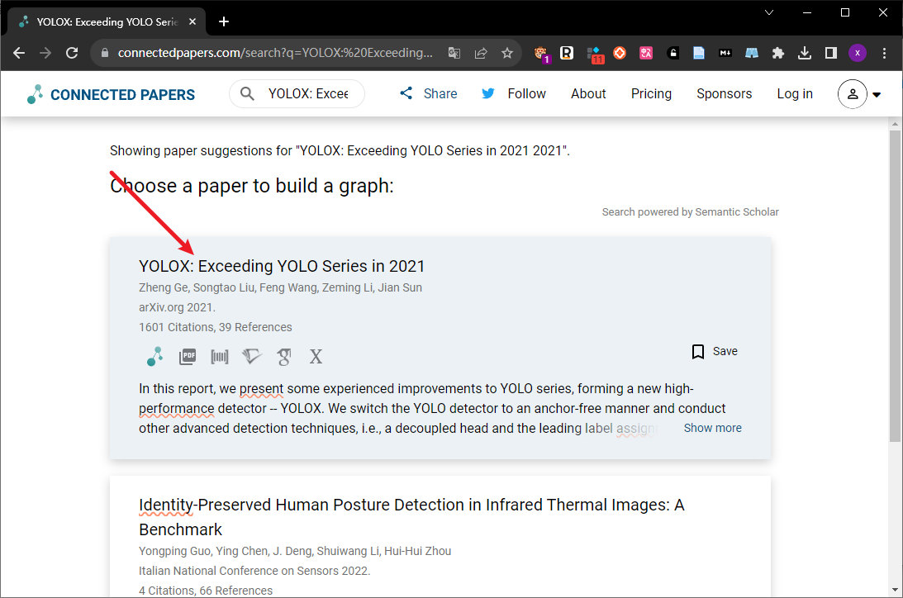
Task: Click the Twitter bird next to Follow
Action: [x=487, y=93]
